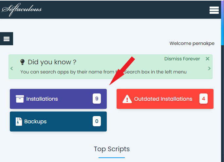Screen dimensions: 224x162
Task: Click the outdated count badge showing 4
Action: (203, 98)
